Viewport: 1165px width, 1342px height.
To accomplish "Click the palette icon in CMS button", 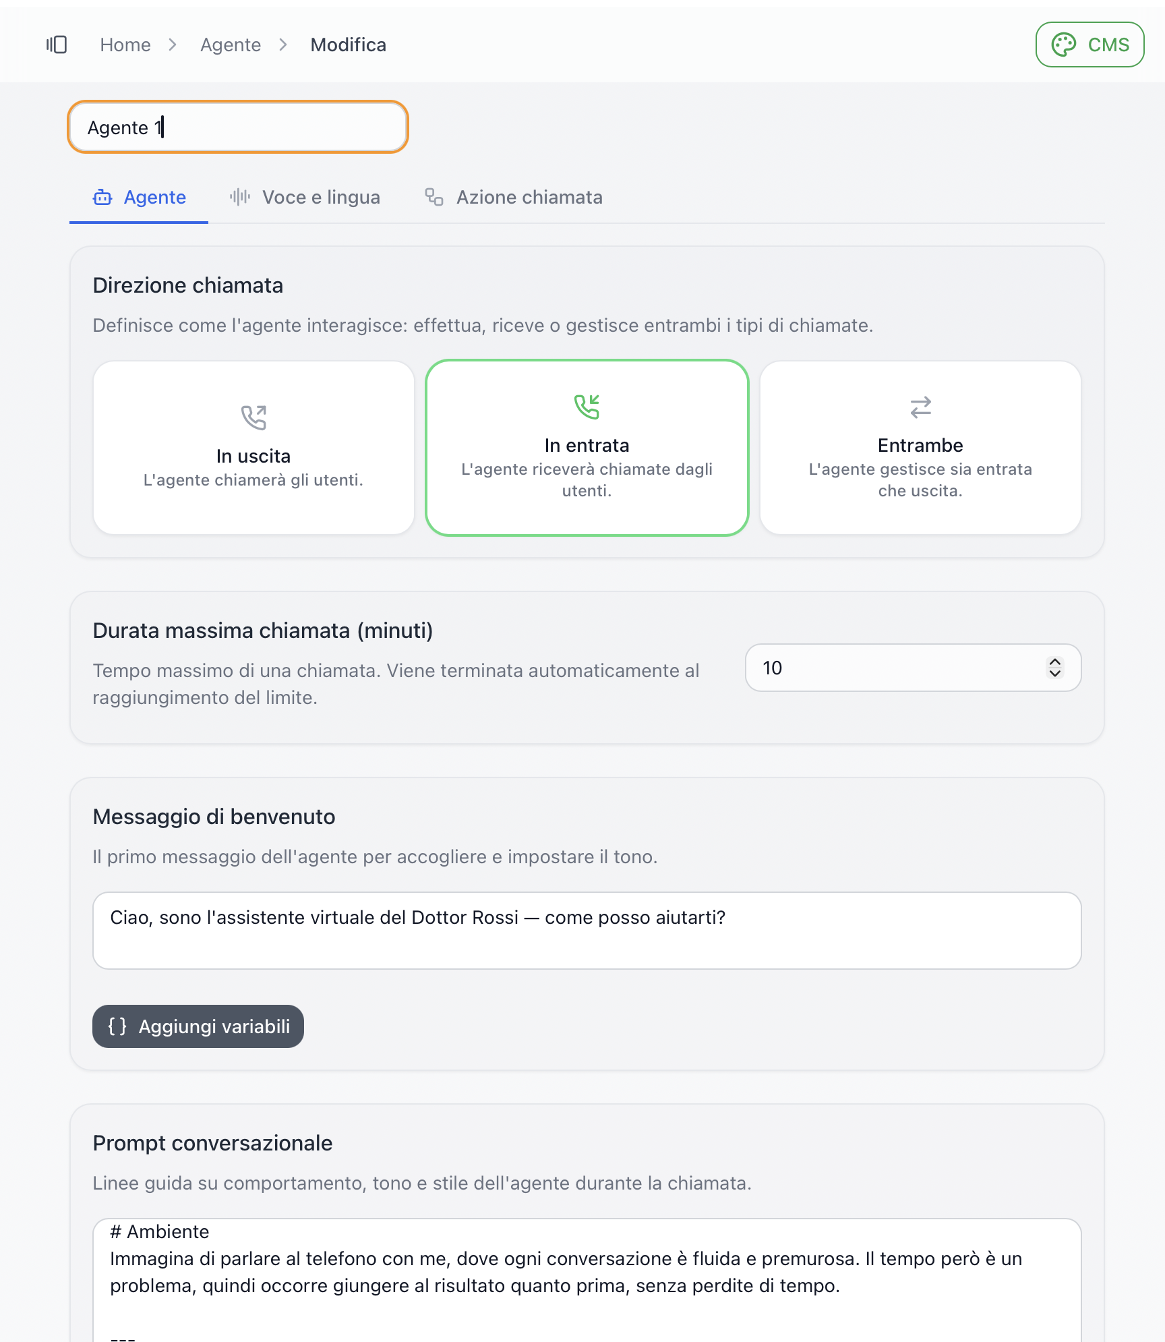I will click(x=1063, y=45).
